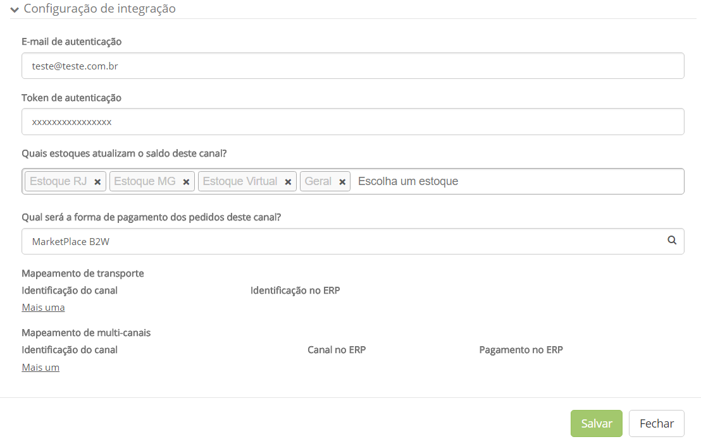Remove the Estoque Virtual tag

click(288, 182)
